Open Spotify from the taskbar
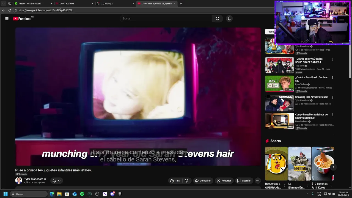 tap(82, 194)
